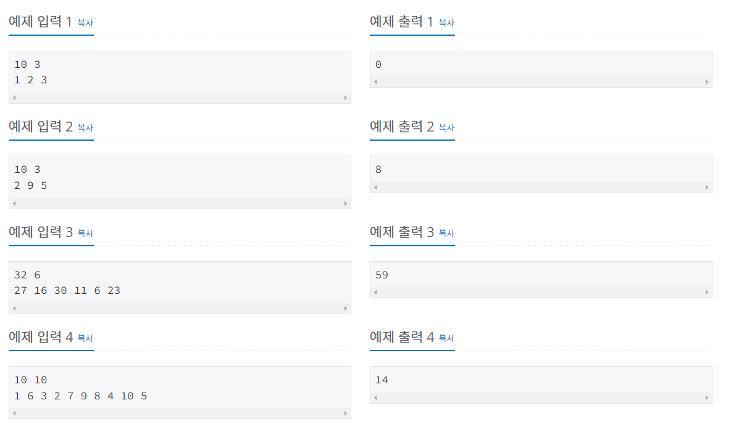The image size is (744, 429).
Task: Click right scroll arrow in example input 1
Action: click(x=346, y=98)
